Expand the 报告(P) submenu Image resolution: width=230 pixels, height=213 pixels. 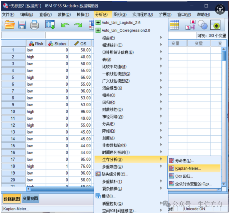(x=131, y=38)
